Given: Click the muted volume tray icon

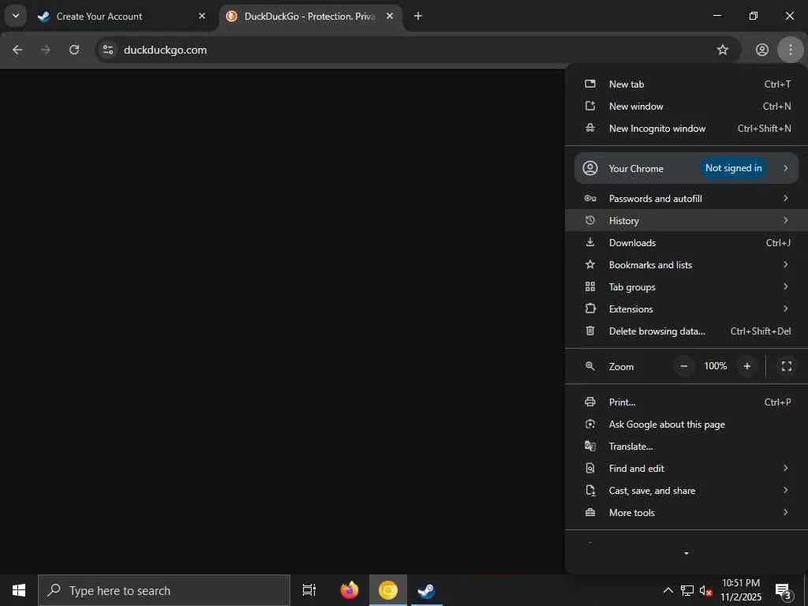Looking at the screenshot, I should [x=705, y=590].
